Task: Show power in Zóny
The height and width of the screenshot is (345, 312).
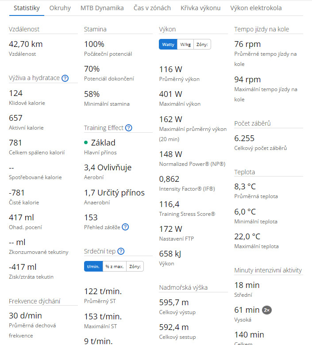Action: pyautogui.click(x=202, y=44)
